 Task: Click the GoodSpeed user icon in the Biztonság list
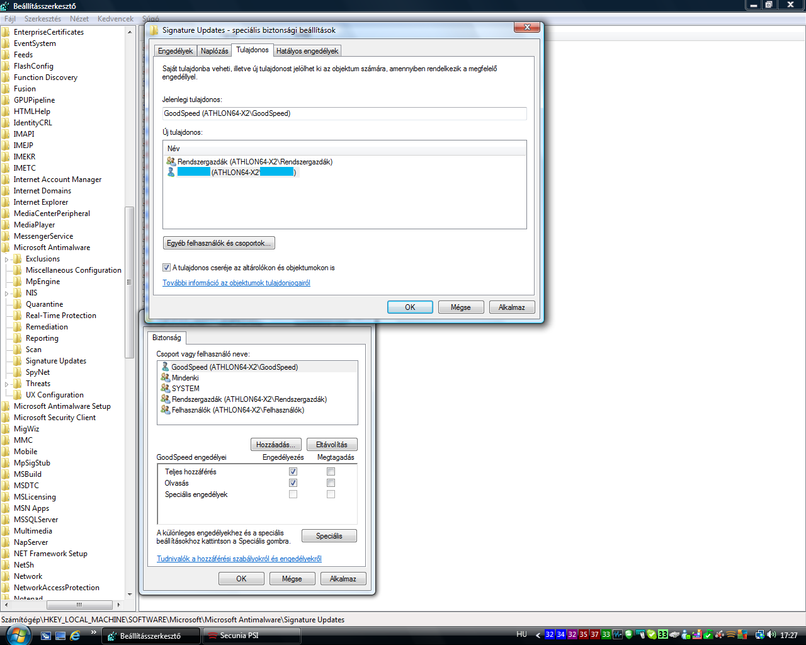[x=165, y=367]
